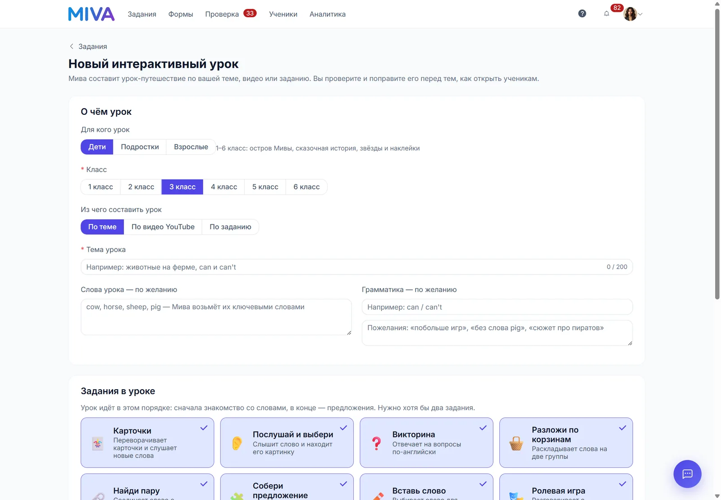721x500 pixels.
Task: Toggle the Собери предложение task card
Action: coord(287,487)
